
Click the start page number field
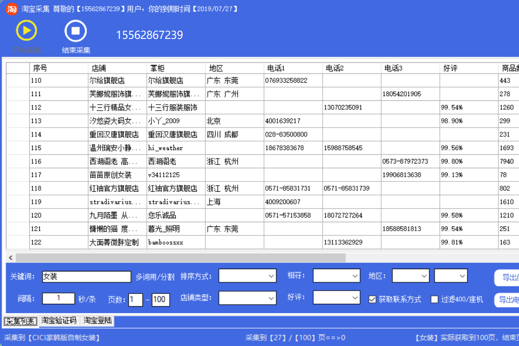click(135, 300)
